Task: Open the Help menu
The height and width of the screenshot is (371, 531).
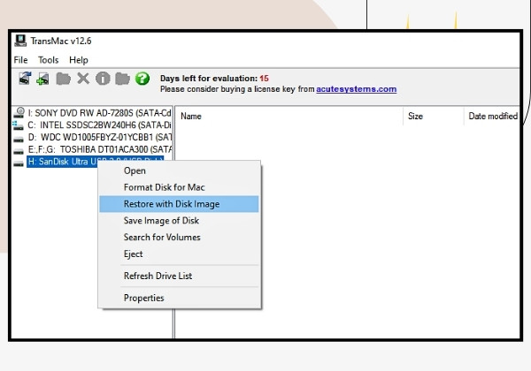Action: point(79,60)
